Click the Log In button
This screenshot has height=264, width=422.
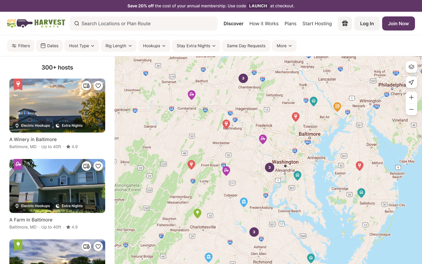(x=367, y=23)
